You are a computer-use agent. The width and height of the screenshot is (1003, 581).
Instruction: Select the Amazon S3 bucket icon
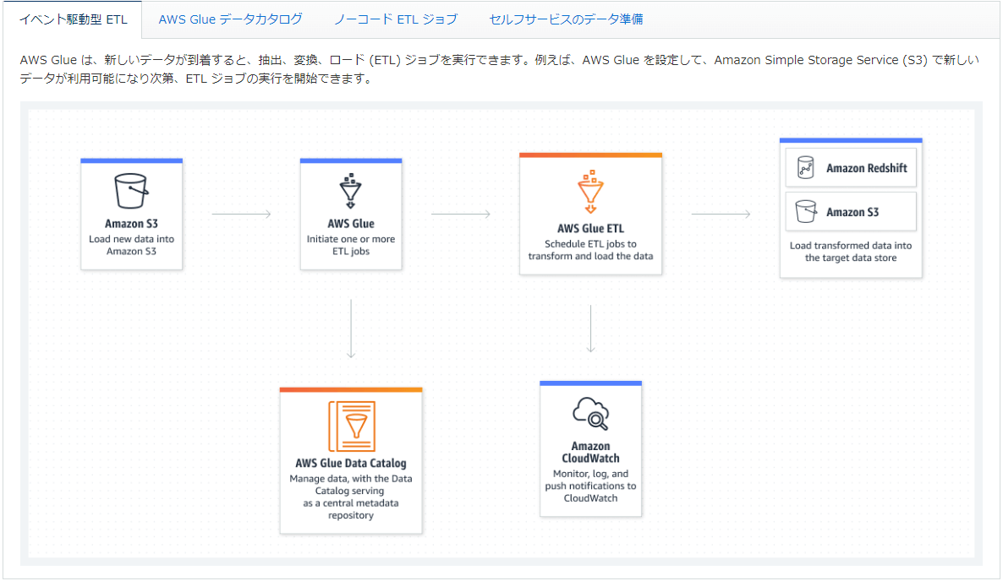tap(131, 190)
